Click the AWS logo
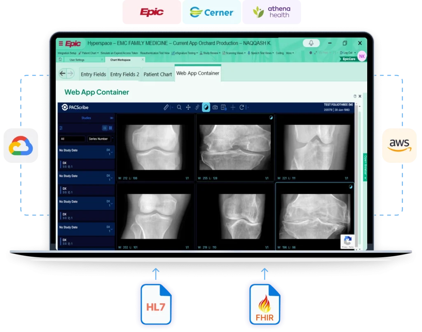The width and height of the screenshot is (422, 332). 399,145
